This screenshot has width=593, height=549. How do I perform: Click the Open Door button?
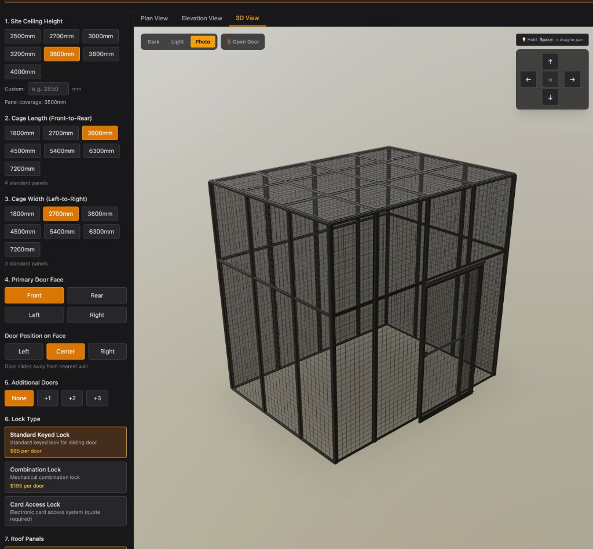coord(243,42)
